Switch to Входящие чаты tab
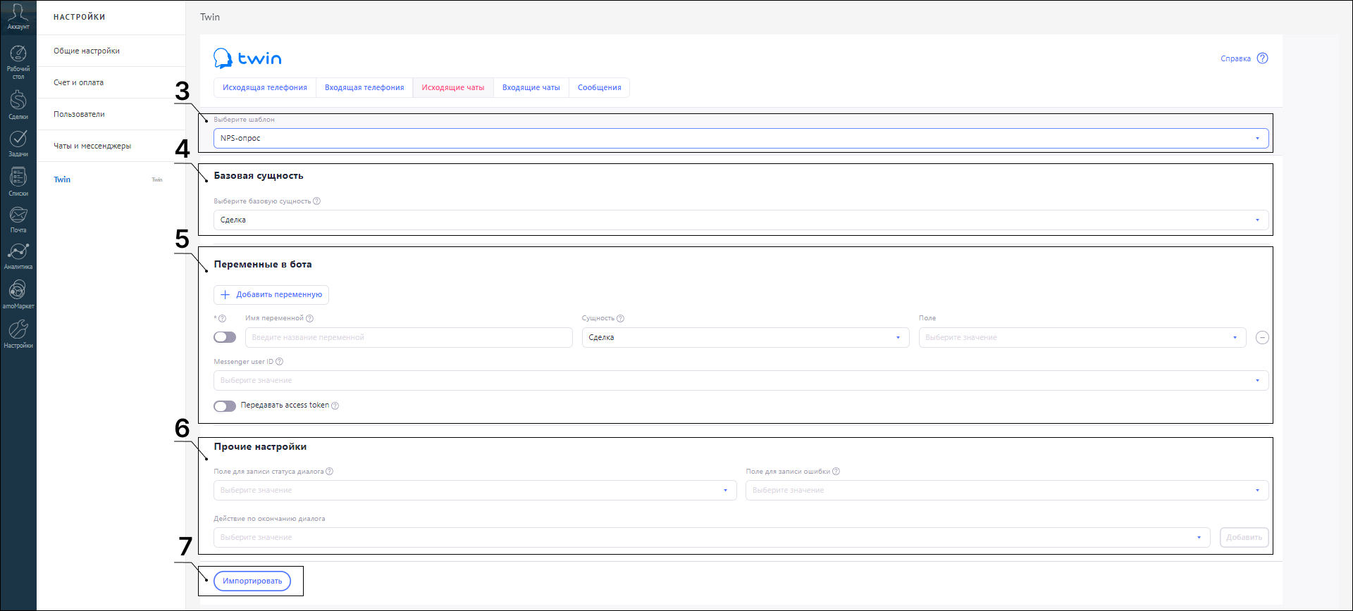Viewport: 1353px width, 611px height. pyautogui.click(x=531, y=88)
